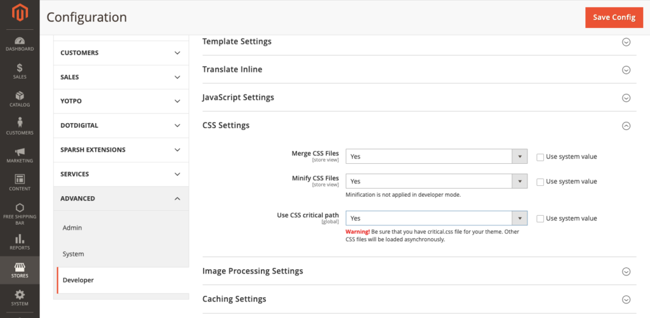
Task: Collapse the Advanced configuration group
Action: point(121,199)
